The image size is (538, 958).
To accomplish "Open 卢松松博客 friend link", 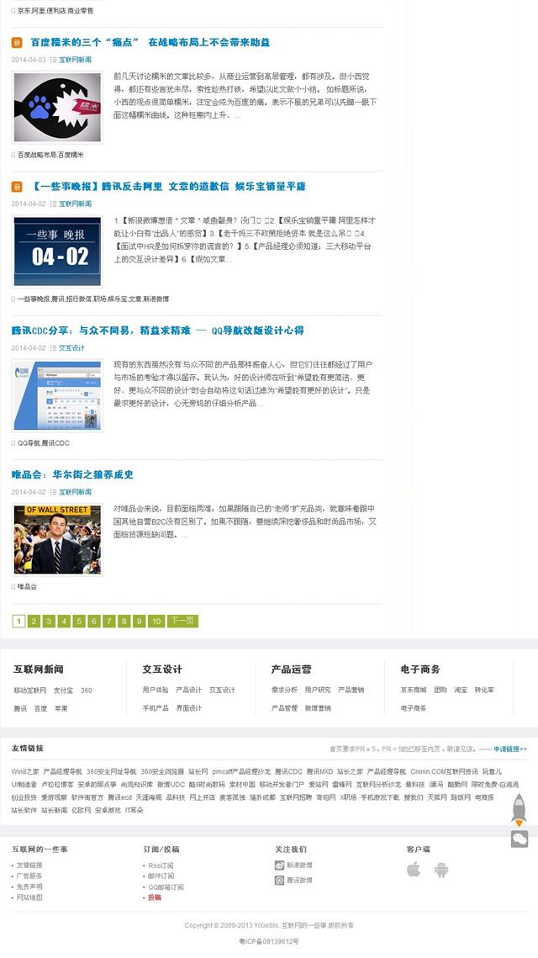I will coord(57,785).
